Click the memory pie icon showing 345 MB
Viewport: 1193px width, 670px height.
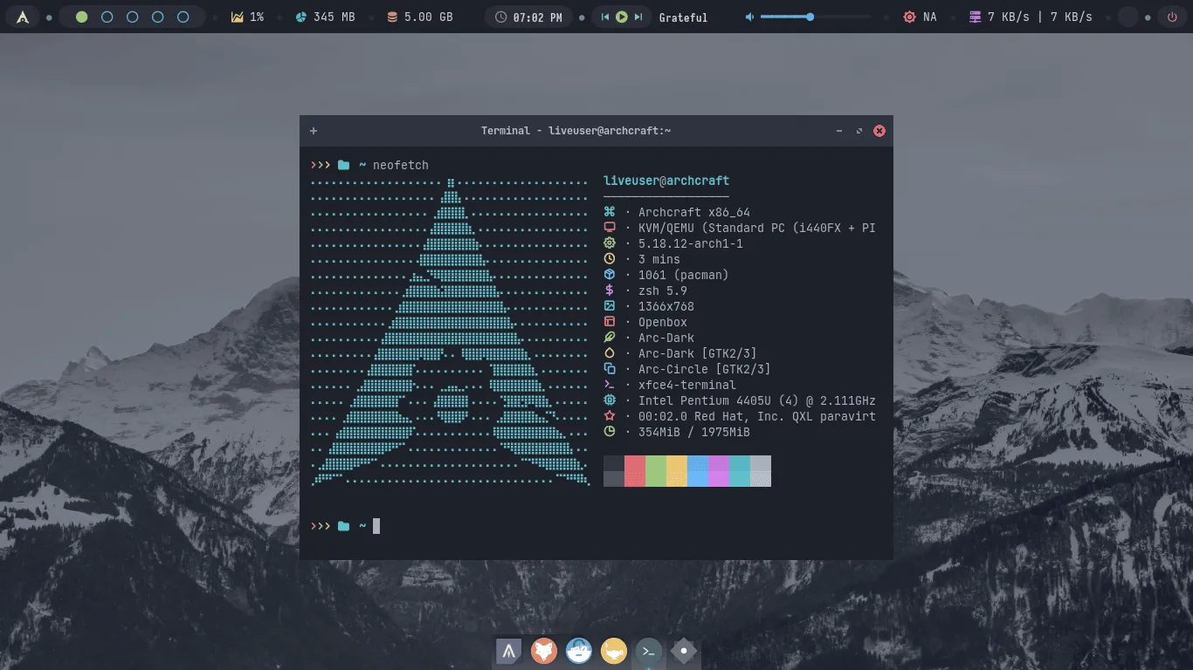[300, 17]
